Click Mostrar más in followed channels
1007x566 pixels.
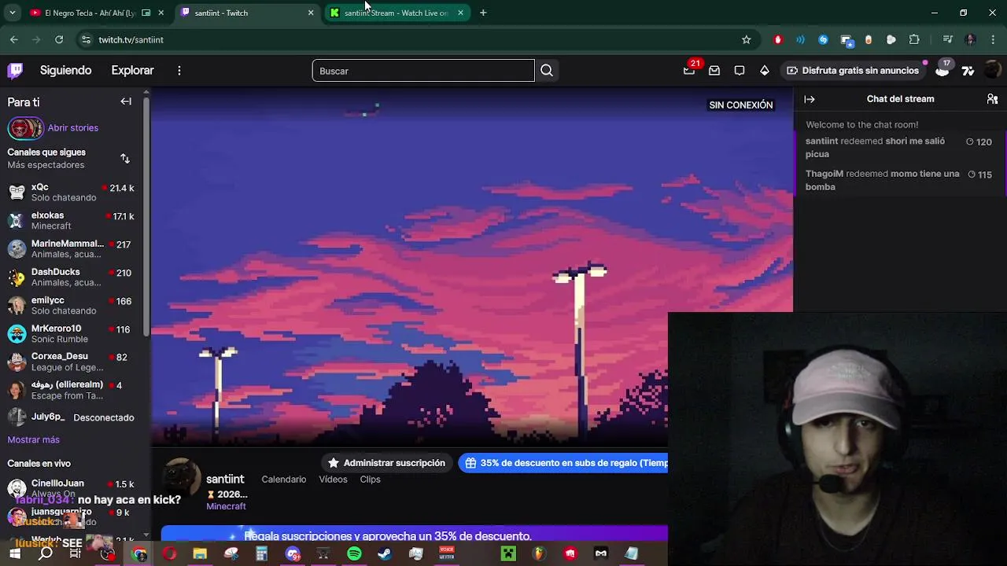tap(33, 439)
